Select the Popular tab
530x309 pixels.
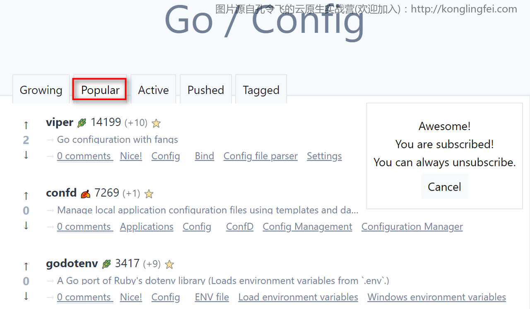pyautogui.click(x=100, y=90)
